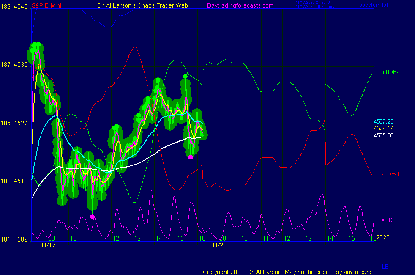The image size is (415, 275).
Task: Click the 4536 price axis label
Action: click(x=21, y=65)
